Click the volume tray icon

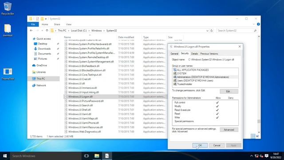click(261, 156)
